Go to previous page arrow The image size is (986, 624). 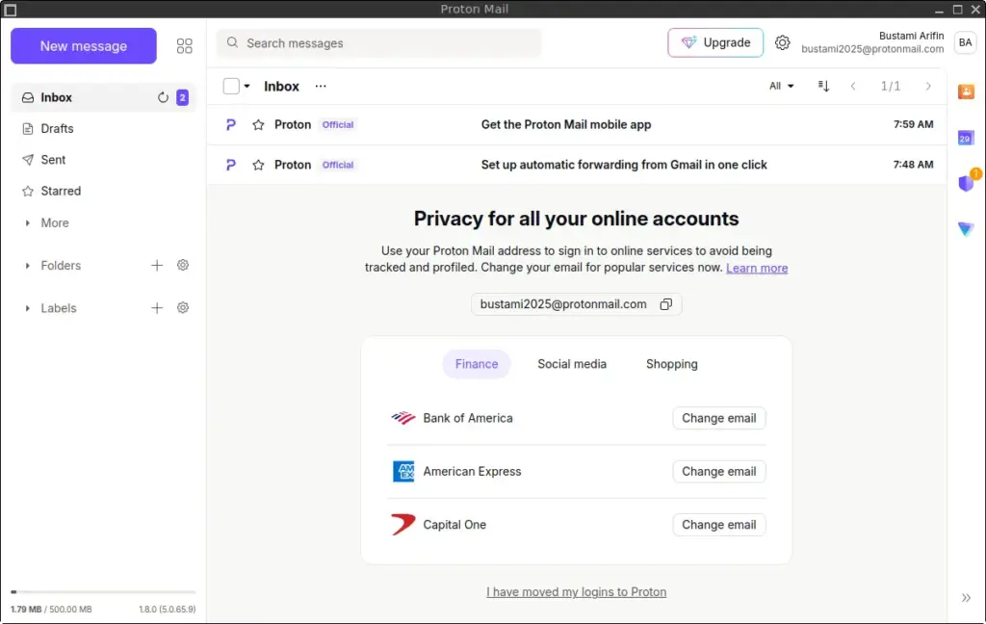pyautogui.click(x=853, y=86)
